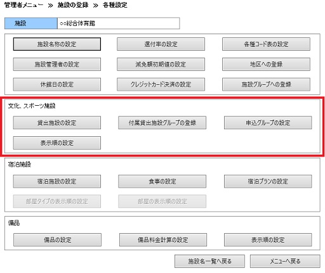The height and width of the screenshot is (273, 325).
Task: Click 施設グループへの登録 button
Action: [266, 84]
